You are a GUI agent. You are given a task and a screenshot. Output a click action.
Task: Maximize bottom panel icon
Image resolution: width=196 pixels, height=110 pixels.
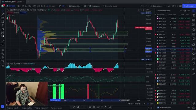coord(153,108)
